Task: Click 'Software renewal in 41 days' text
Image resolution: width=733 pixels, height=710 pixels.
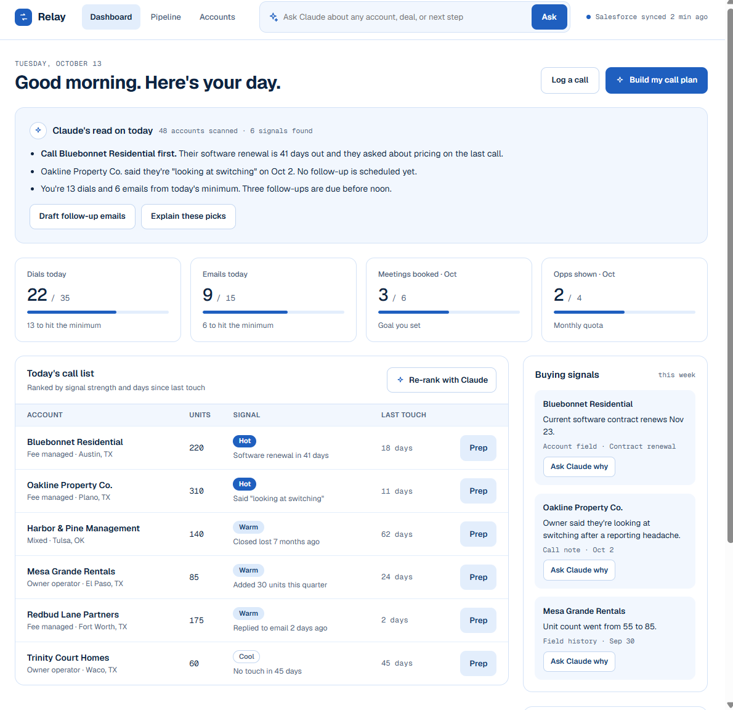Action: 281,455
